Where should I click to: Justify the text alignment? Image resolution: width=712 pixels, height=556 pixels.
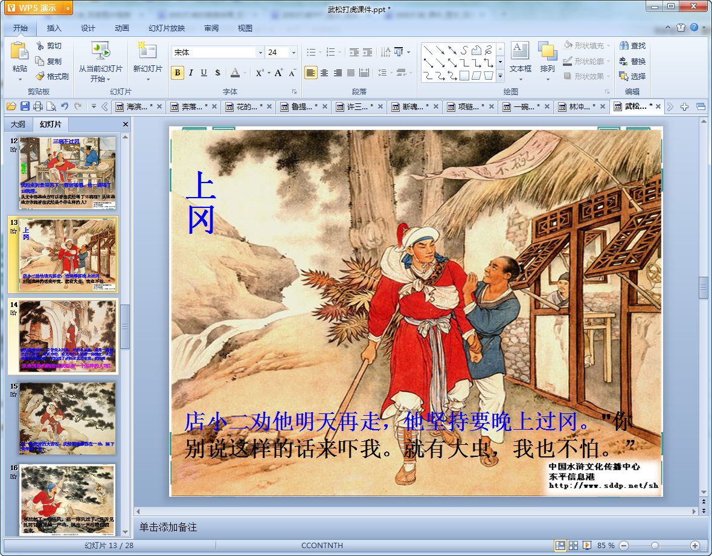click(x=351, y=73)
